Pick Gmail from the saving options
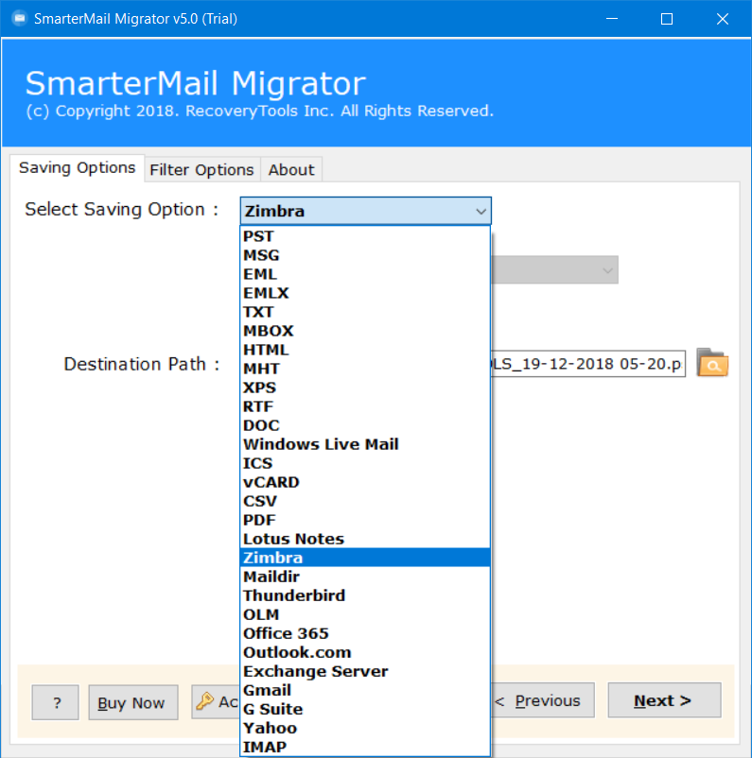 tap(365, 690)
